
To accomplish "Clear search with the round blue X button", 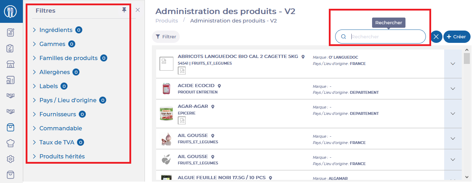I will (436, 37).
